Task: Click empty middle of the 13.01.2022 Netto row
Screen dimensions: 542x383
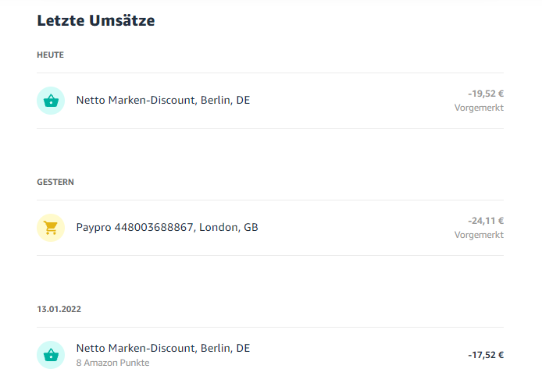Action: tap(351, 354)
